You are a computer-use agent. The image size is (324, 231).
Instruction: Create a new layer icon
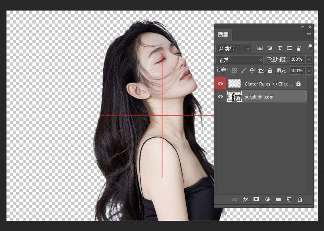(x=289, y=199)
